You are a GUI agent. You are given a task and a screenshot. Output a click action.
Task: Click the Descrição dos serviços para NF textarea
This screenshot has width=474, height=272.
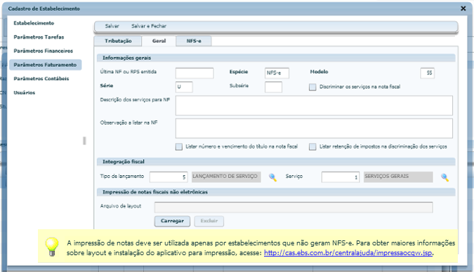point(314,105)
